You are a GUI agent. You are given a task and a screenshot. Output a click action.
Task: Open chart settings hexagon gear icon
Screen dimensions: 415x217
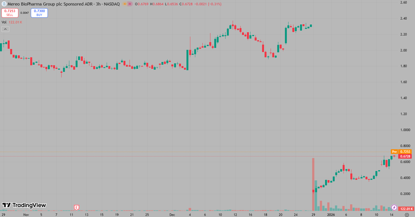click(407, 215)
